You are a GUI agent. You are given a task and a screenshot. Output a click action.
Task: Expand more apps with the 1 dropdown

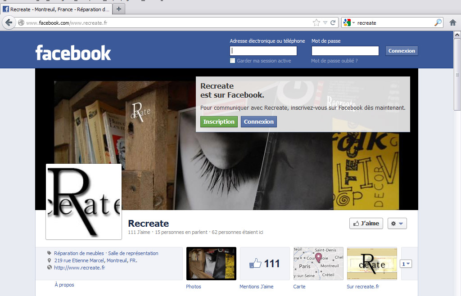[x=406, y=264]
